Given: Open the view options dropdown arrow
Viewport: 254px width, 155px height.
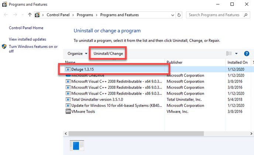Looking at the screenshot, I should [x=236, y=54].
